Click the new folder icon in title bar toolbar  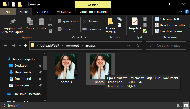point(20,4)
